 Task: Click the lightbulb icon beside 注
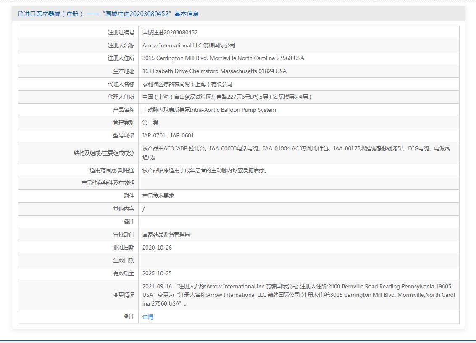pos(126,317)
